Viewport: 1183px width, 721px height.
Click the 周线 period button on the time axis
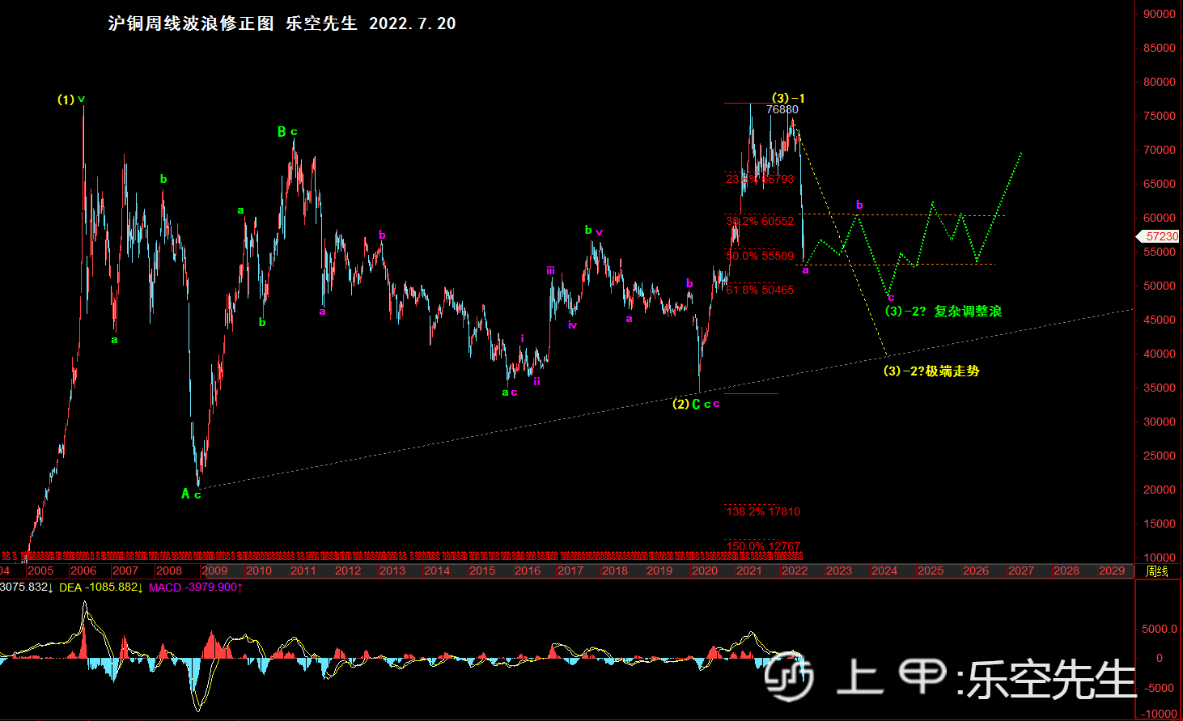click(x=1157, y=571)
